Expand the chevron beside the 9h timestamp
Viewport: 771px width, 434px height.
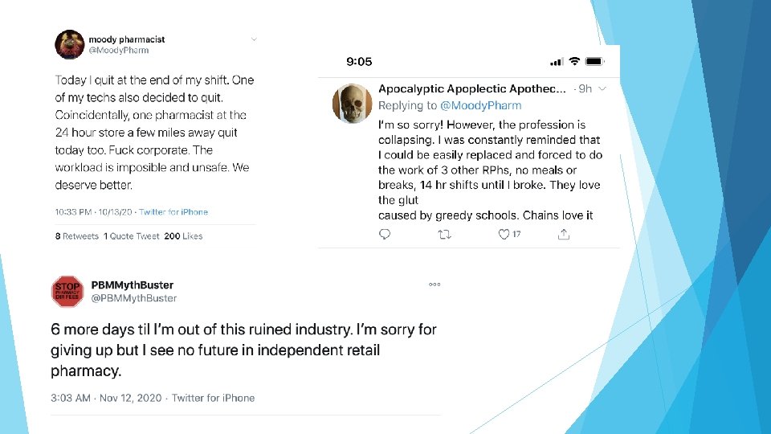[x=603, y=88]
